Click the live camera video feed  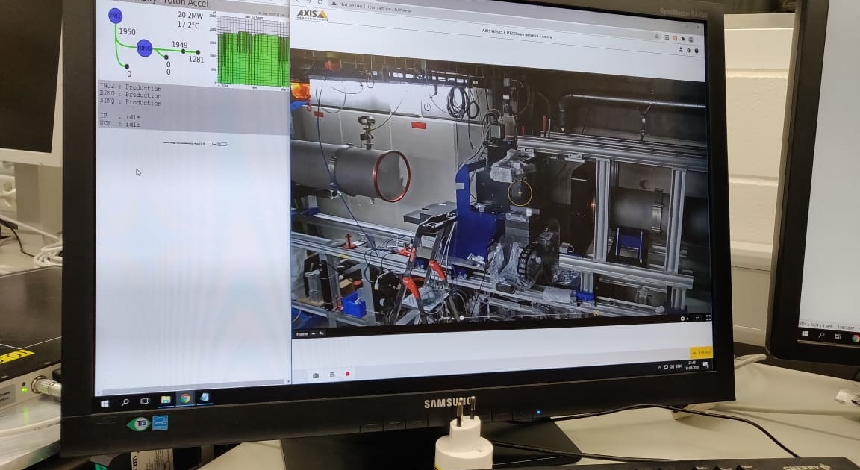pos(499,189)
